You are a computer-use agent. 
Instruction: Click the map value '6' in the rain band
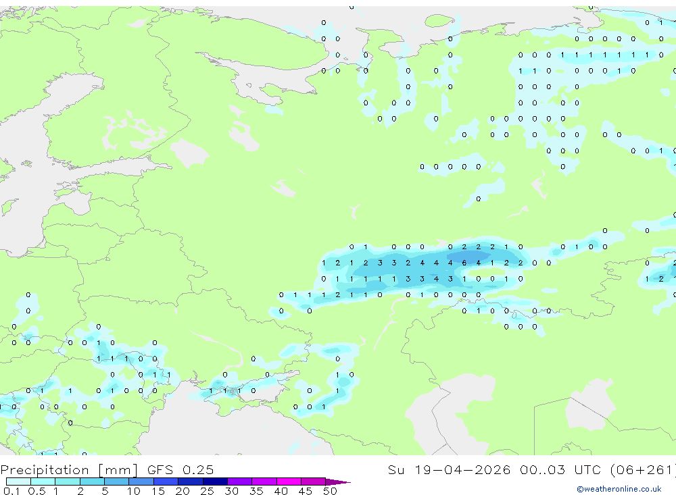point(464,263)
